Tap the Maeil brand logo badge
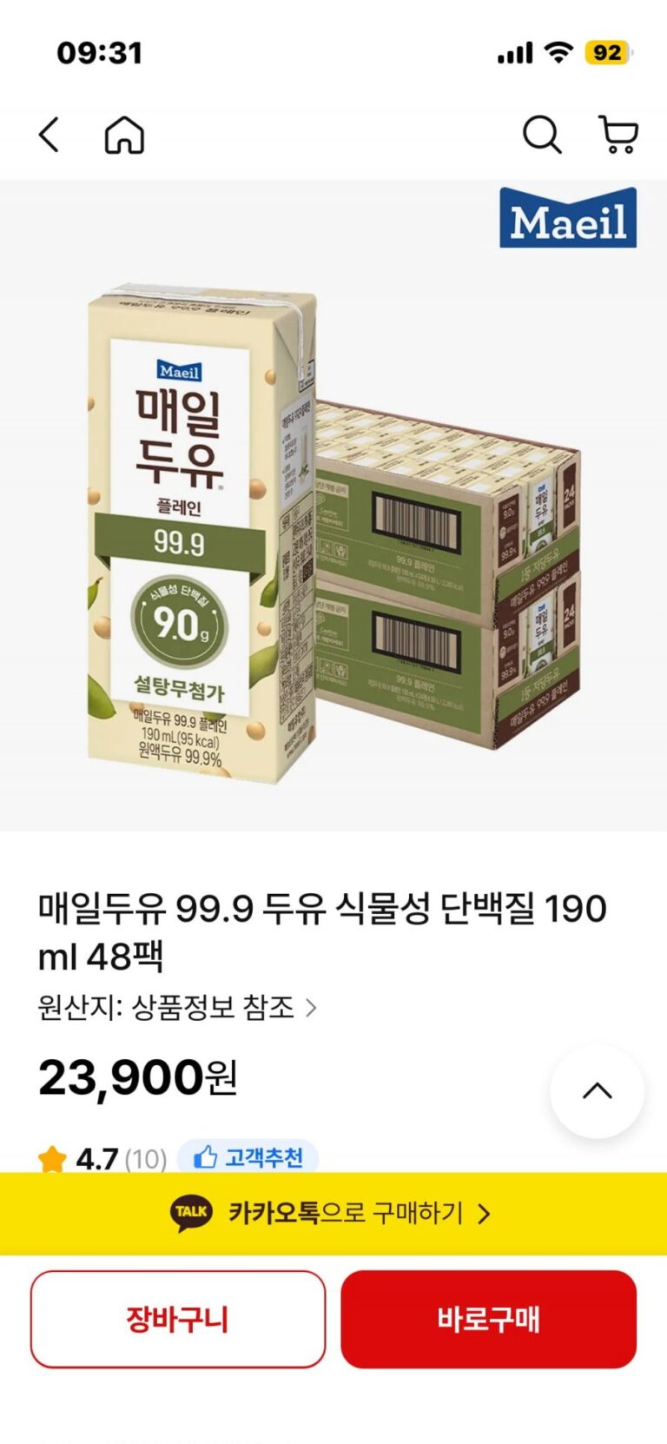This screenshot has width=667, height=1444. [568, 218]
